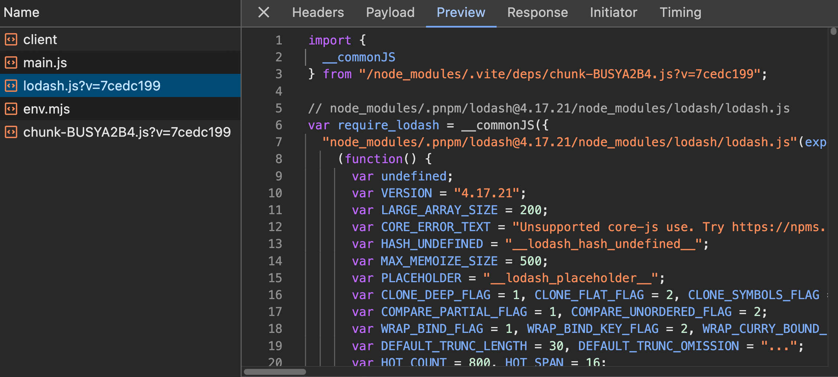This screenshot has width=838, height=377.
Task: Select the client network request
Action: (40, 39)
